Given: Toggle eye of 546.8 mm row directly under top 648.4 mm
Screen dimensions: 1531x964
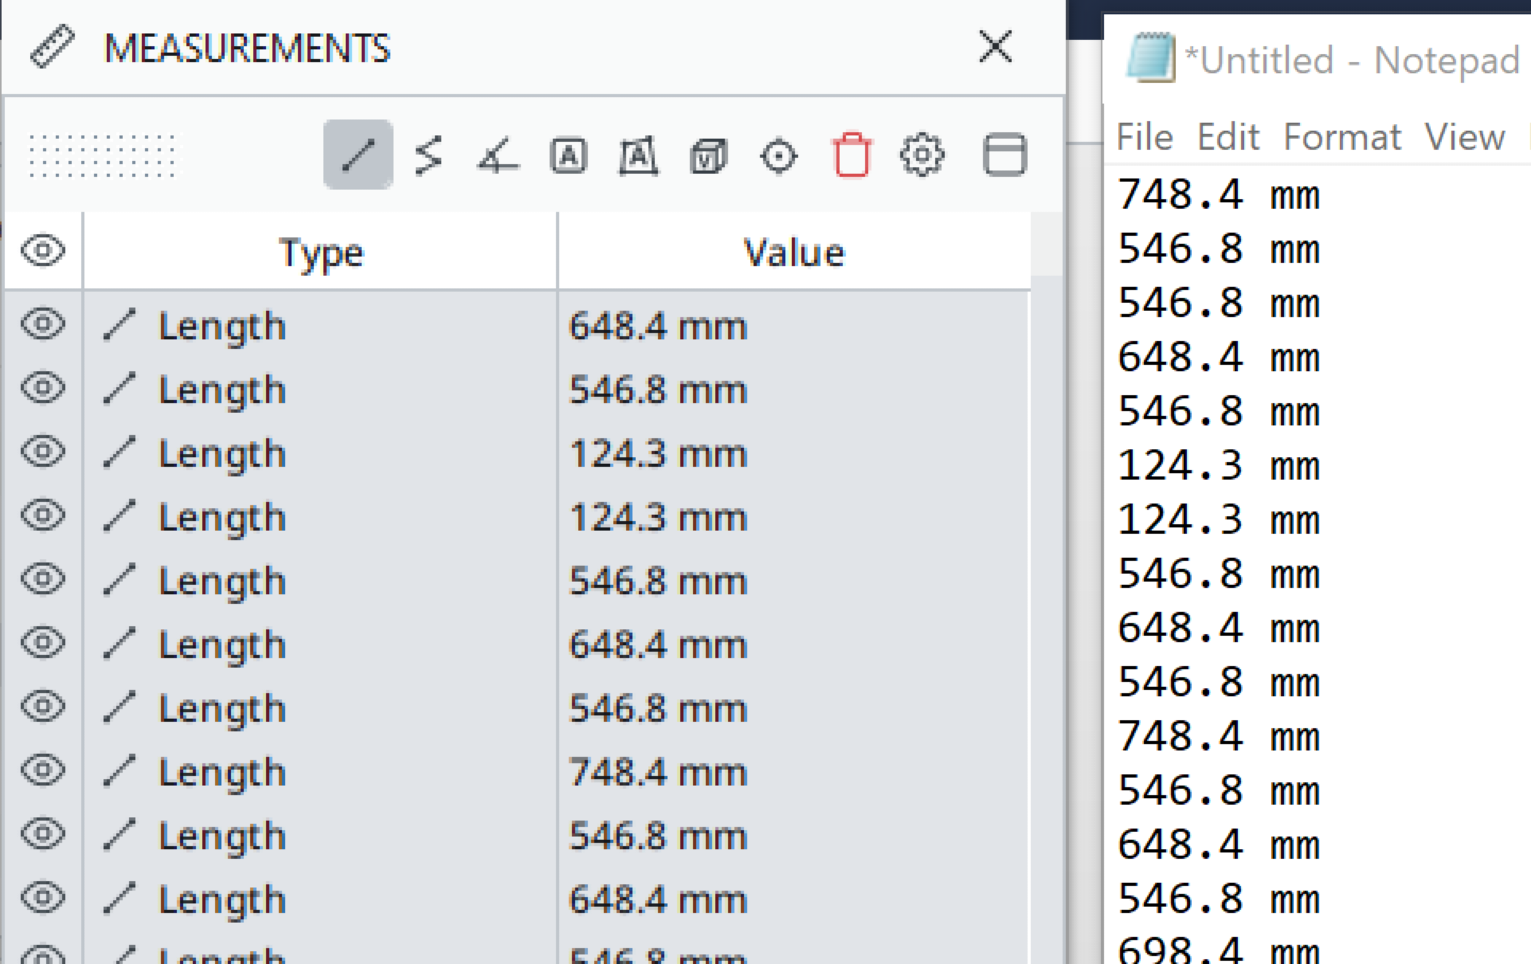Looking at the screenshot, I should click(x=42, y=388).
